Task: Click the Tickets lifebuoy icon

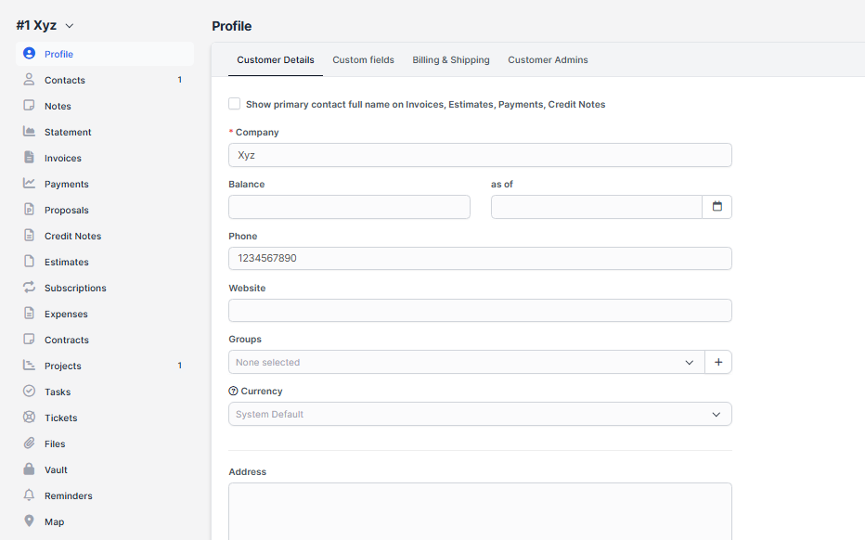Action: [x=29, y=418]
